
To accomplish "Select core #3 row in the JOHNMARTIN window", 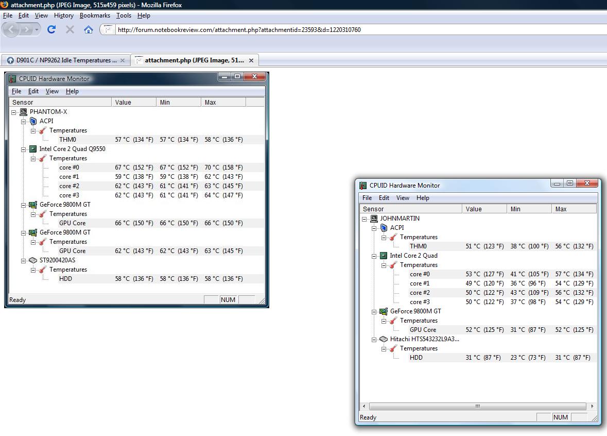I will point(502,302).
